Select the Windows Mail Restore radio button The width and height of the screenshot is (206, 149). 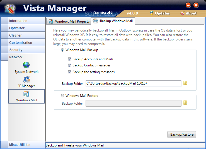pyautogui.click(x=62, y=96)
